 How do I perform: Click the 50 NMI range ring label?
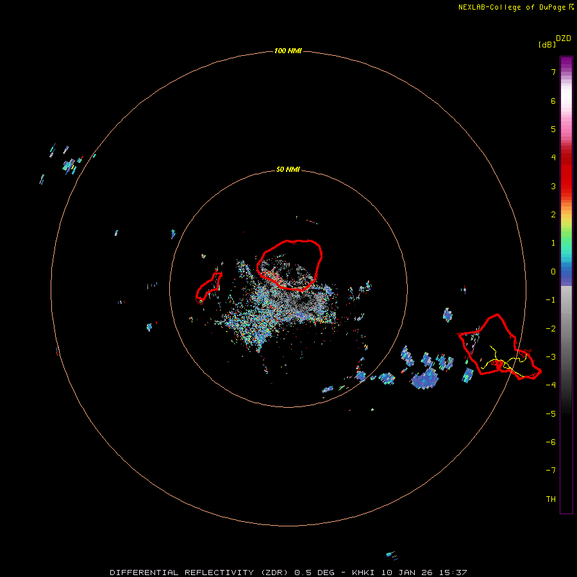[x=288, y=169]
